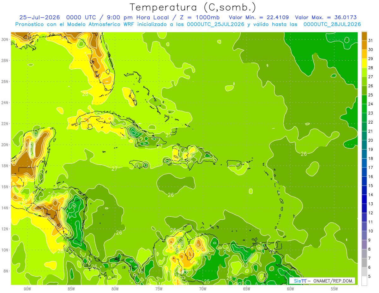
Task: Click the legend value 9
Action: point(370,240)
